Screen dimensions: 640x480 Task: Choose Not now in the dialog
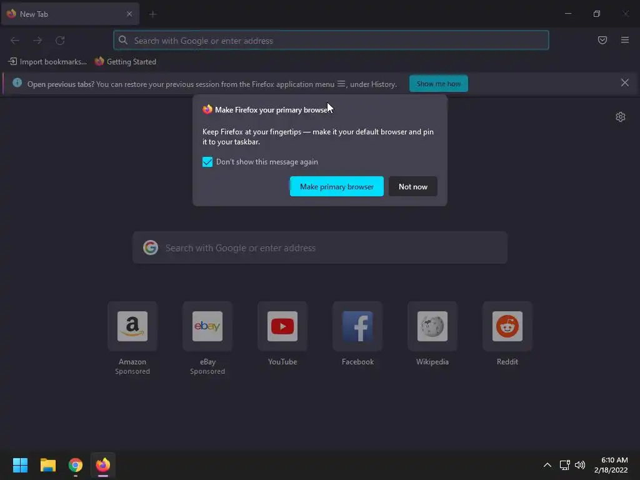point(413,186)
